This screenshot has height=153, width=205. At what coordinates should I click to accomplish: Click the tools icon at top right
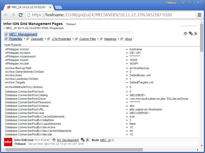click(x=196, y=34)
